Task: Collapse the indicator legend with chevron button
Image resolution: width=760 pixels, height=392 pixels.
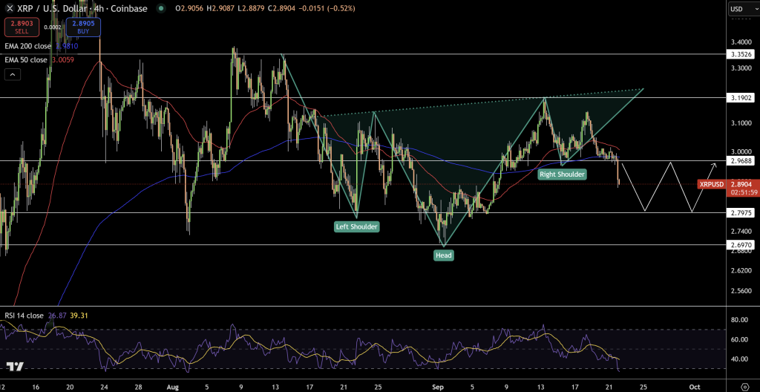Action: [13, 75]
